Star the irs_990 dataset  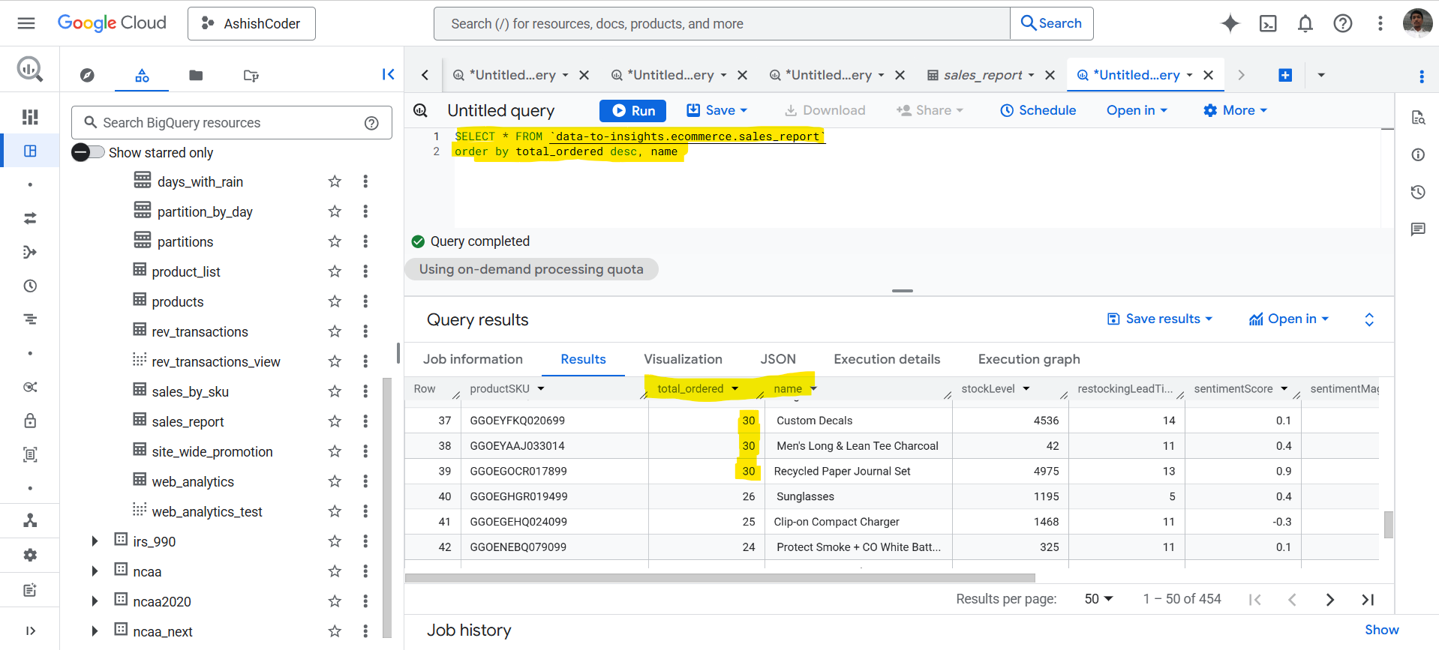(x=335, y=541)
